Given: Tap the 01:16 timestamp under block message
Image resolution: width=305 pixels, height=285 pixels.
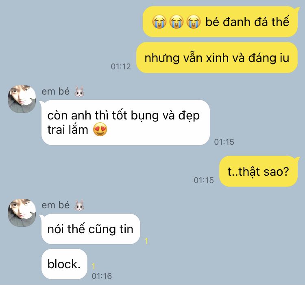Looking at the screenshot, I should (102, 276).
